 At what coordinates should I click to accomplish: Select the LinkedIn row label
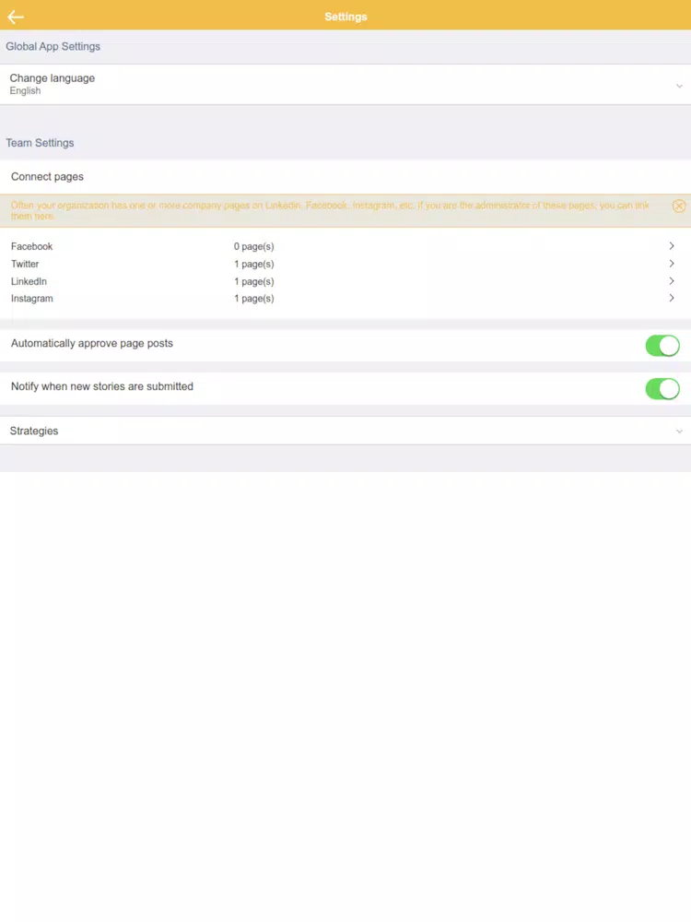pyautogui.click(x=29, y=281)
